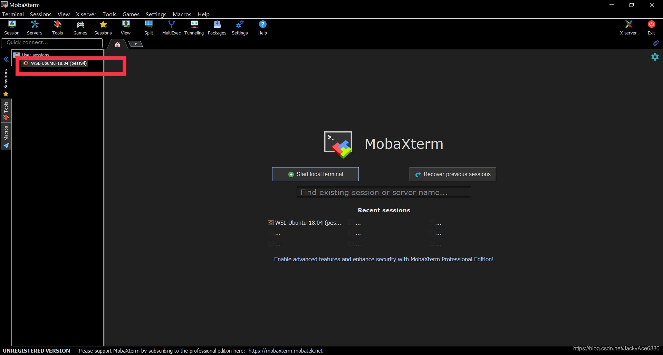Click 'Recent sessions' heading text
Screen dimensions: 663x355
point(384,210)
